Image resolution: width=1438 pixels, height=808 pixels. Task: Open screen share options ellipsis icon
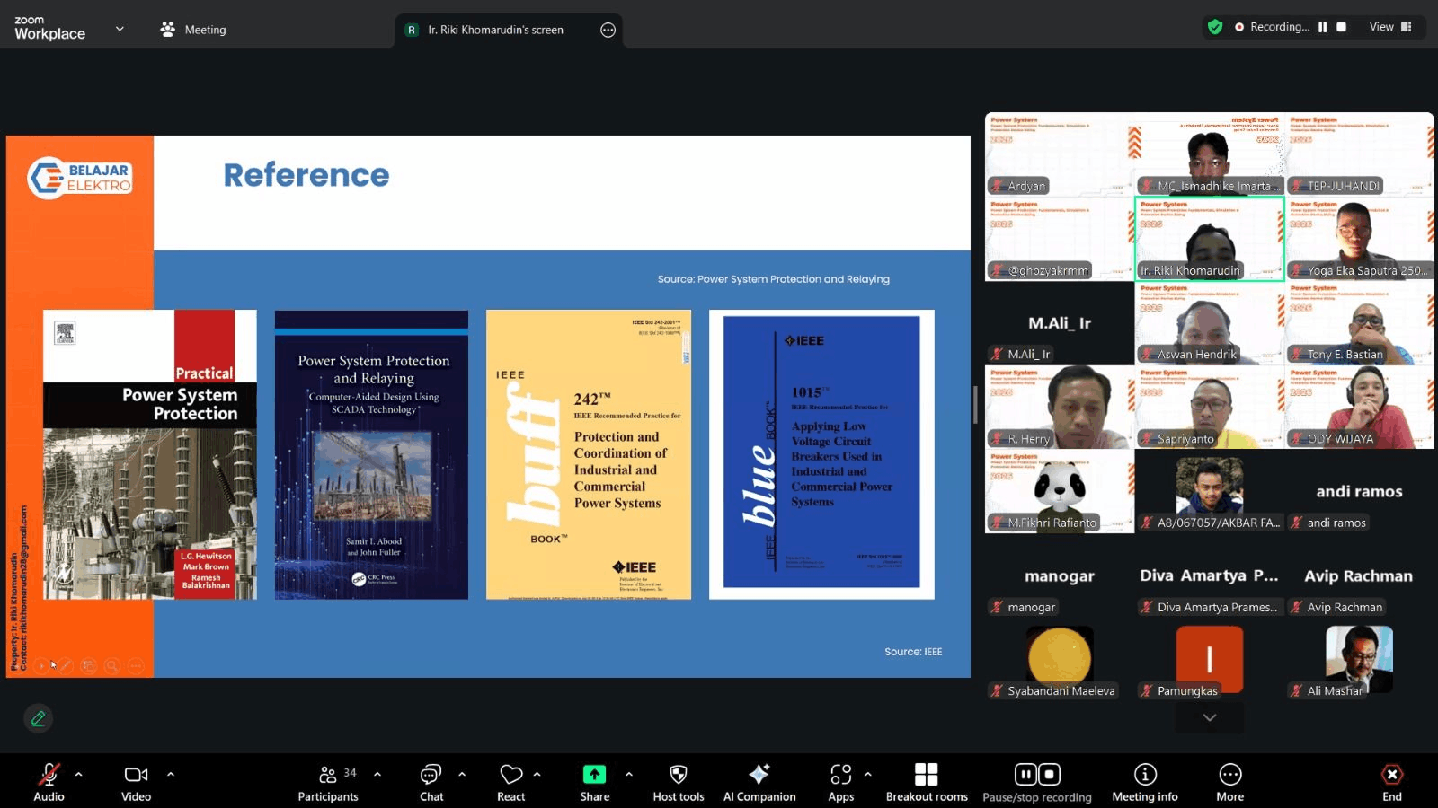tap(608, 30)
